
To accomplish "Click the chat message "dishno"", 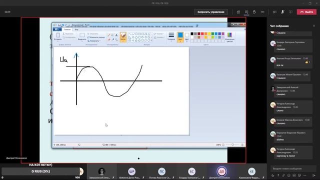I will [280, 139].
